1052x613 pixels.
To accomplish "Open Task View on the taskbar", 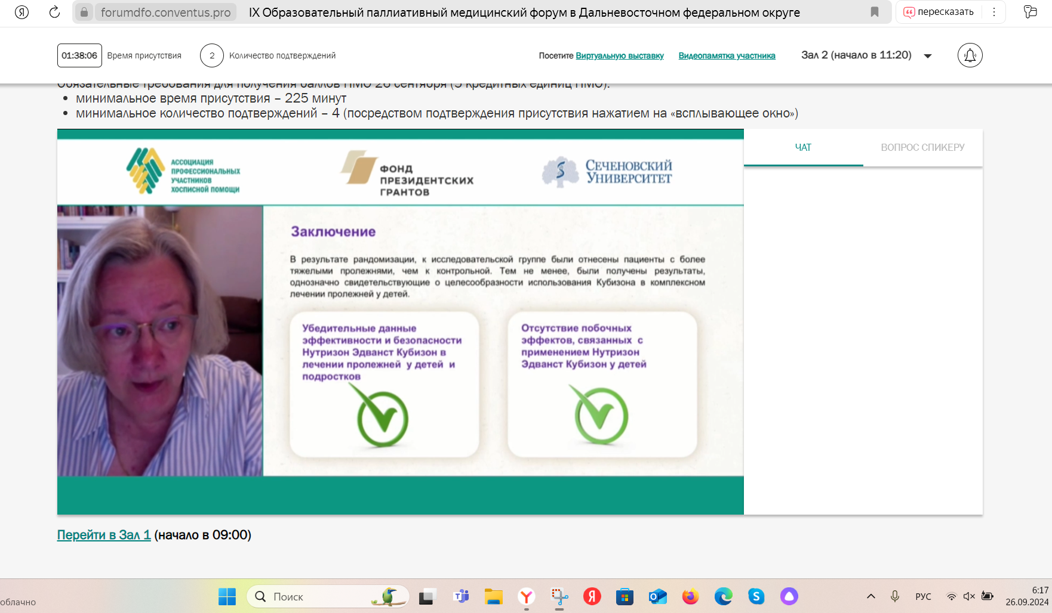I will click(427, 596).
